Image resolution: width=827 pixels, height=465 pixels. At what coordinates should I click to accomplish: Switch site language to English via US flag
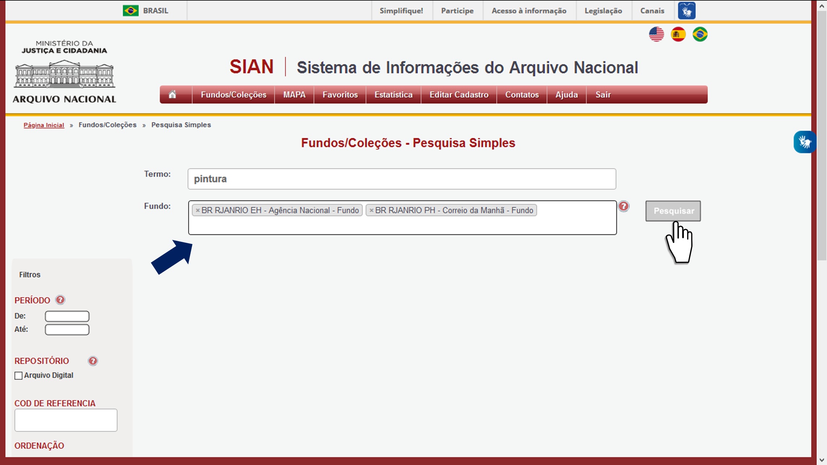[x=657, y=34]
